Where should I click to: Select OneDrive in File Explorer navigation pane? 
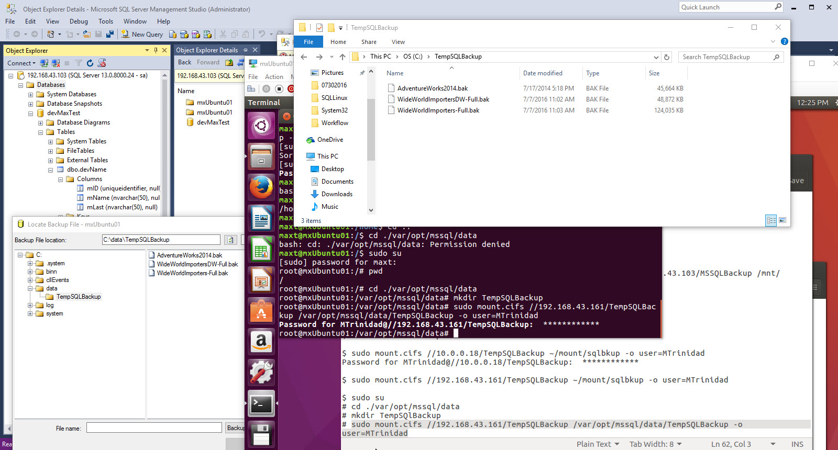[x=330, y=140]
